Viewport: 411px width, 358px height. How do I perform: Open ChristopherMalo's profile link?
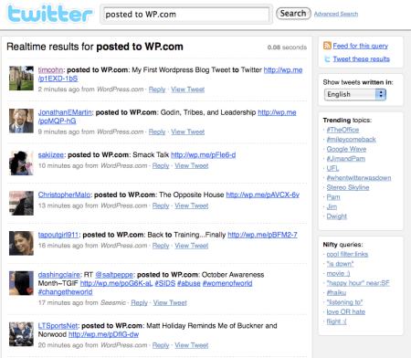[x=64, y=195]
